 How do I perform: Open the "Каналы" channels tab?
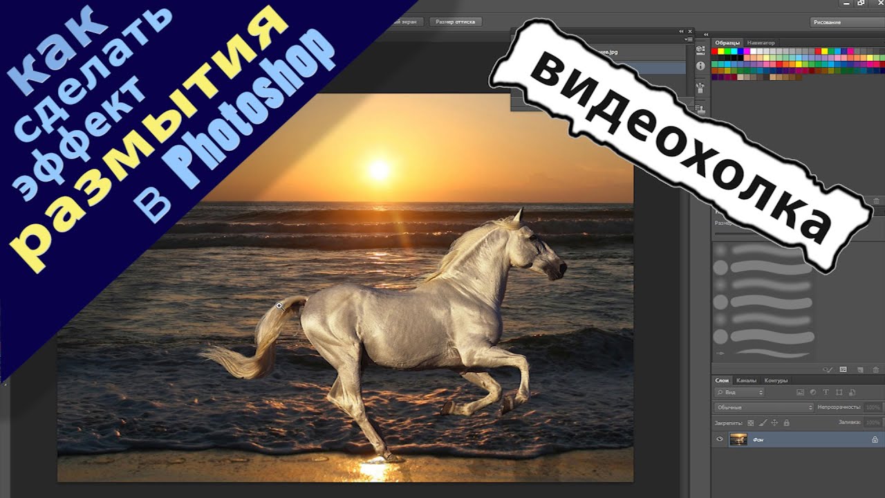746,380
